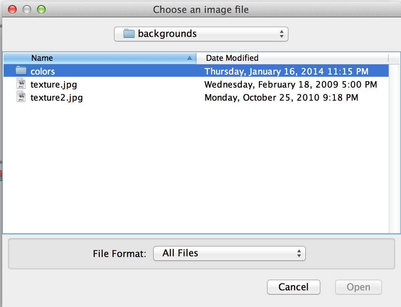
Task: Click the colors folder icon
Action: click(x=21, y=71)
